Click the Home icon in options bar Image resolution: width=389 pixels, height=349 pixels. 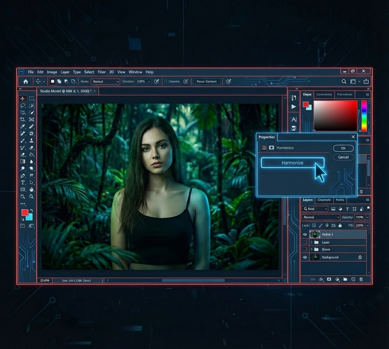(x=26, y=82)
